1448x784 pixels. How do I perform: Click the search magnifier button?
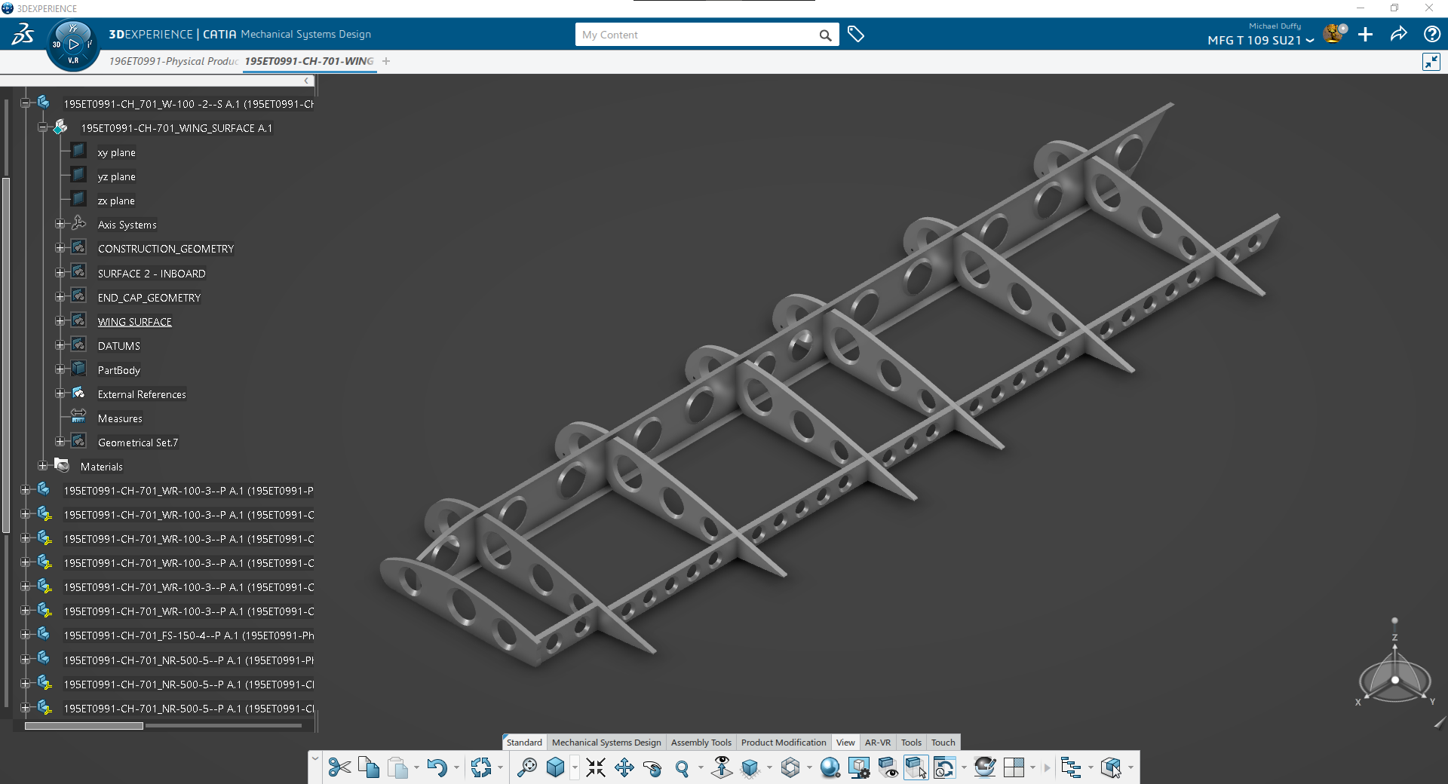[x=825, y=35]
